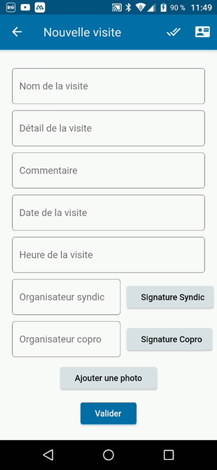Image resolution: width=217 pixels, height=470 pixels.
Task: Tap the battery indicator icon
Action: [164, 8]
